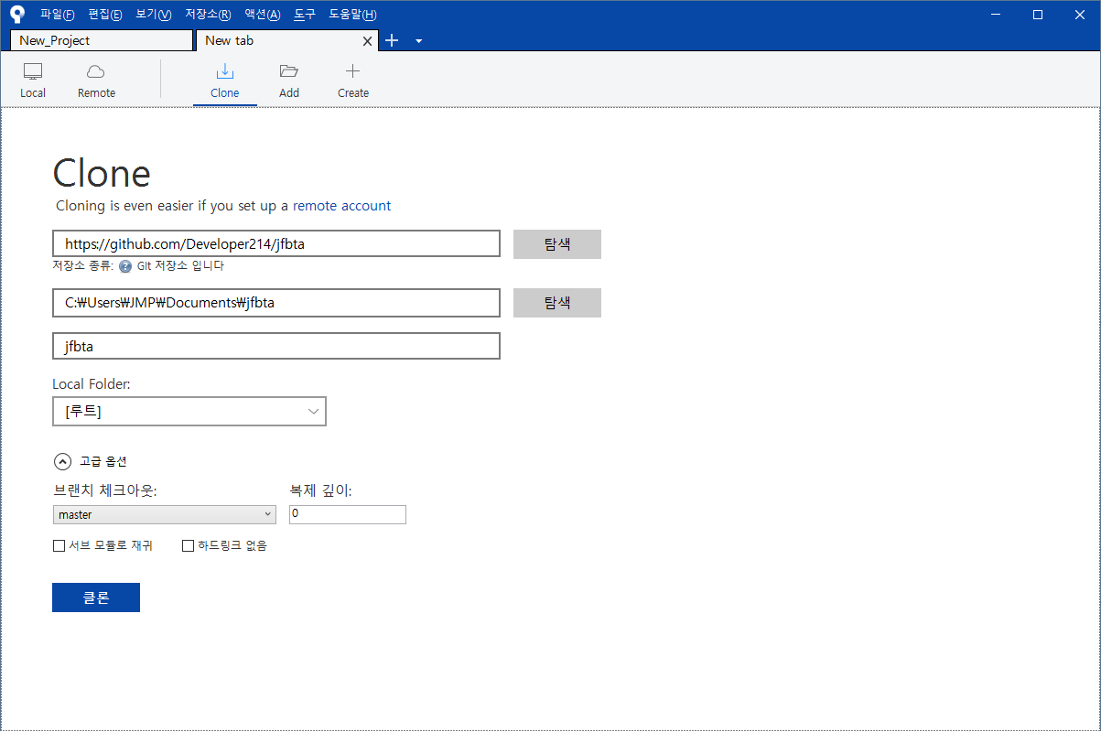
Task: Click the GitHub source URL field
Action: point(276,243)
